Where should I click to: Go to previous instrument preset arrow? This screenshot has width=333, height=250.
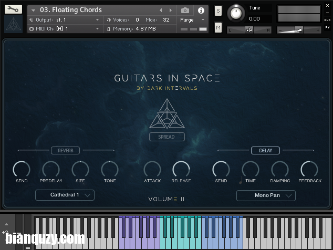[x=161, y=10]
